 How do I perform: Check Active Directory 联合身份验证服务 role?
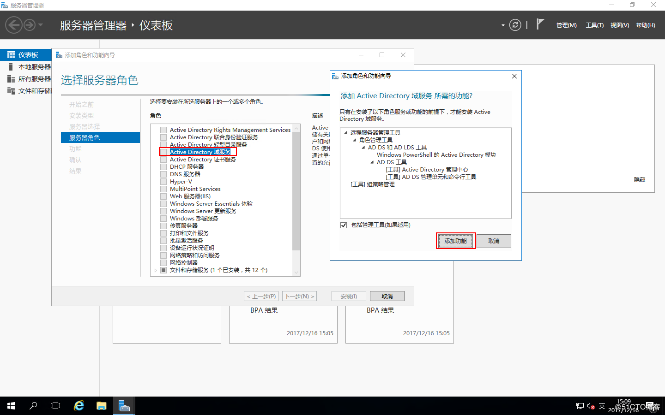click(163, 137)
